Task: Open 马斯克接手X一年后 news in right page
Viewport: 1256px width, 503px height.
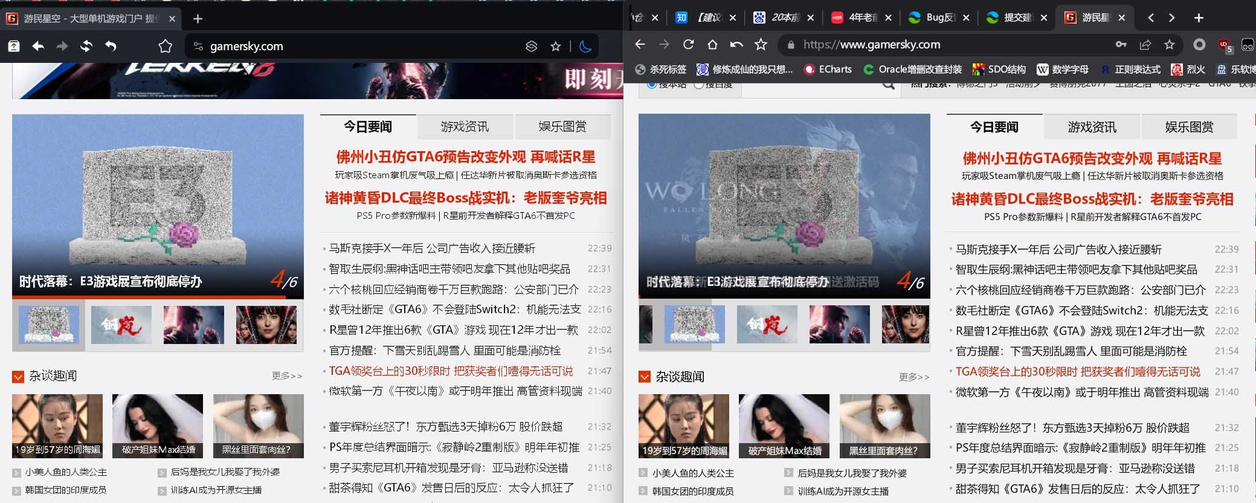Action: pyautogui.click(x=1058, y=249)
